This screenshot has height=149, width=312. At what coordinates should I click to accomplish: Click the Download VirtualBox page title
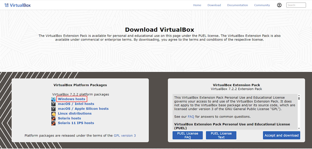pyautogui.click(x=159, y=30)
